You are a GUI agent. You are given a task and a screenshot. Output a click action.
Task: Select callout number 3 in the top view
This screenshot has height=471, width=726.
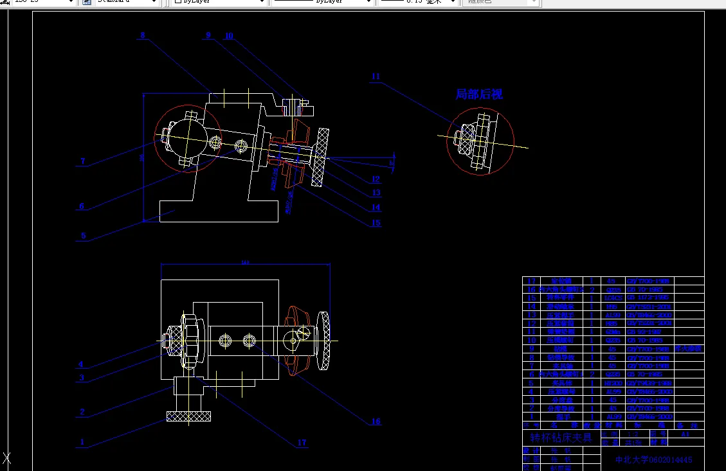(x=82, y=378)
